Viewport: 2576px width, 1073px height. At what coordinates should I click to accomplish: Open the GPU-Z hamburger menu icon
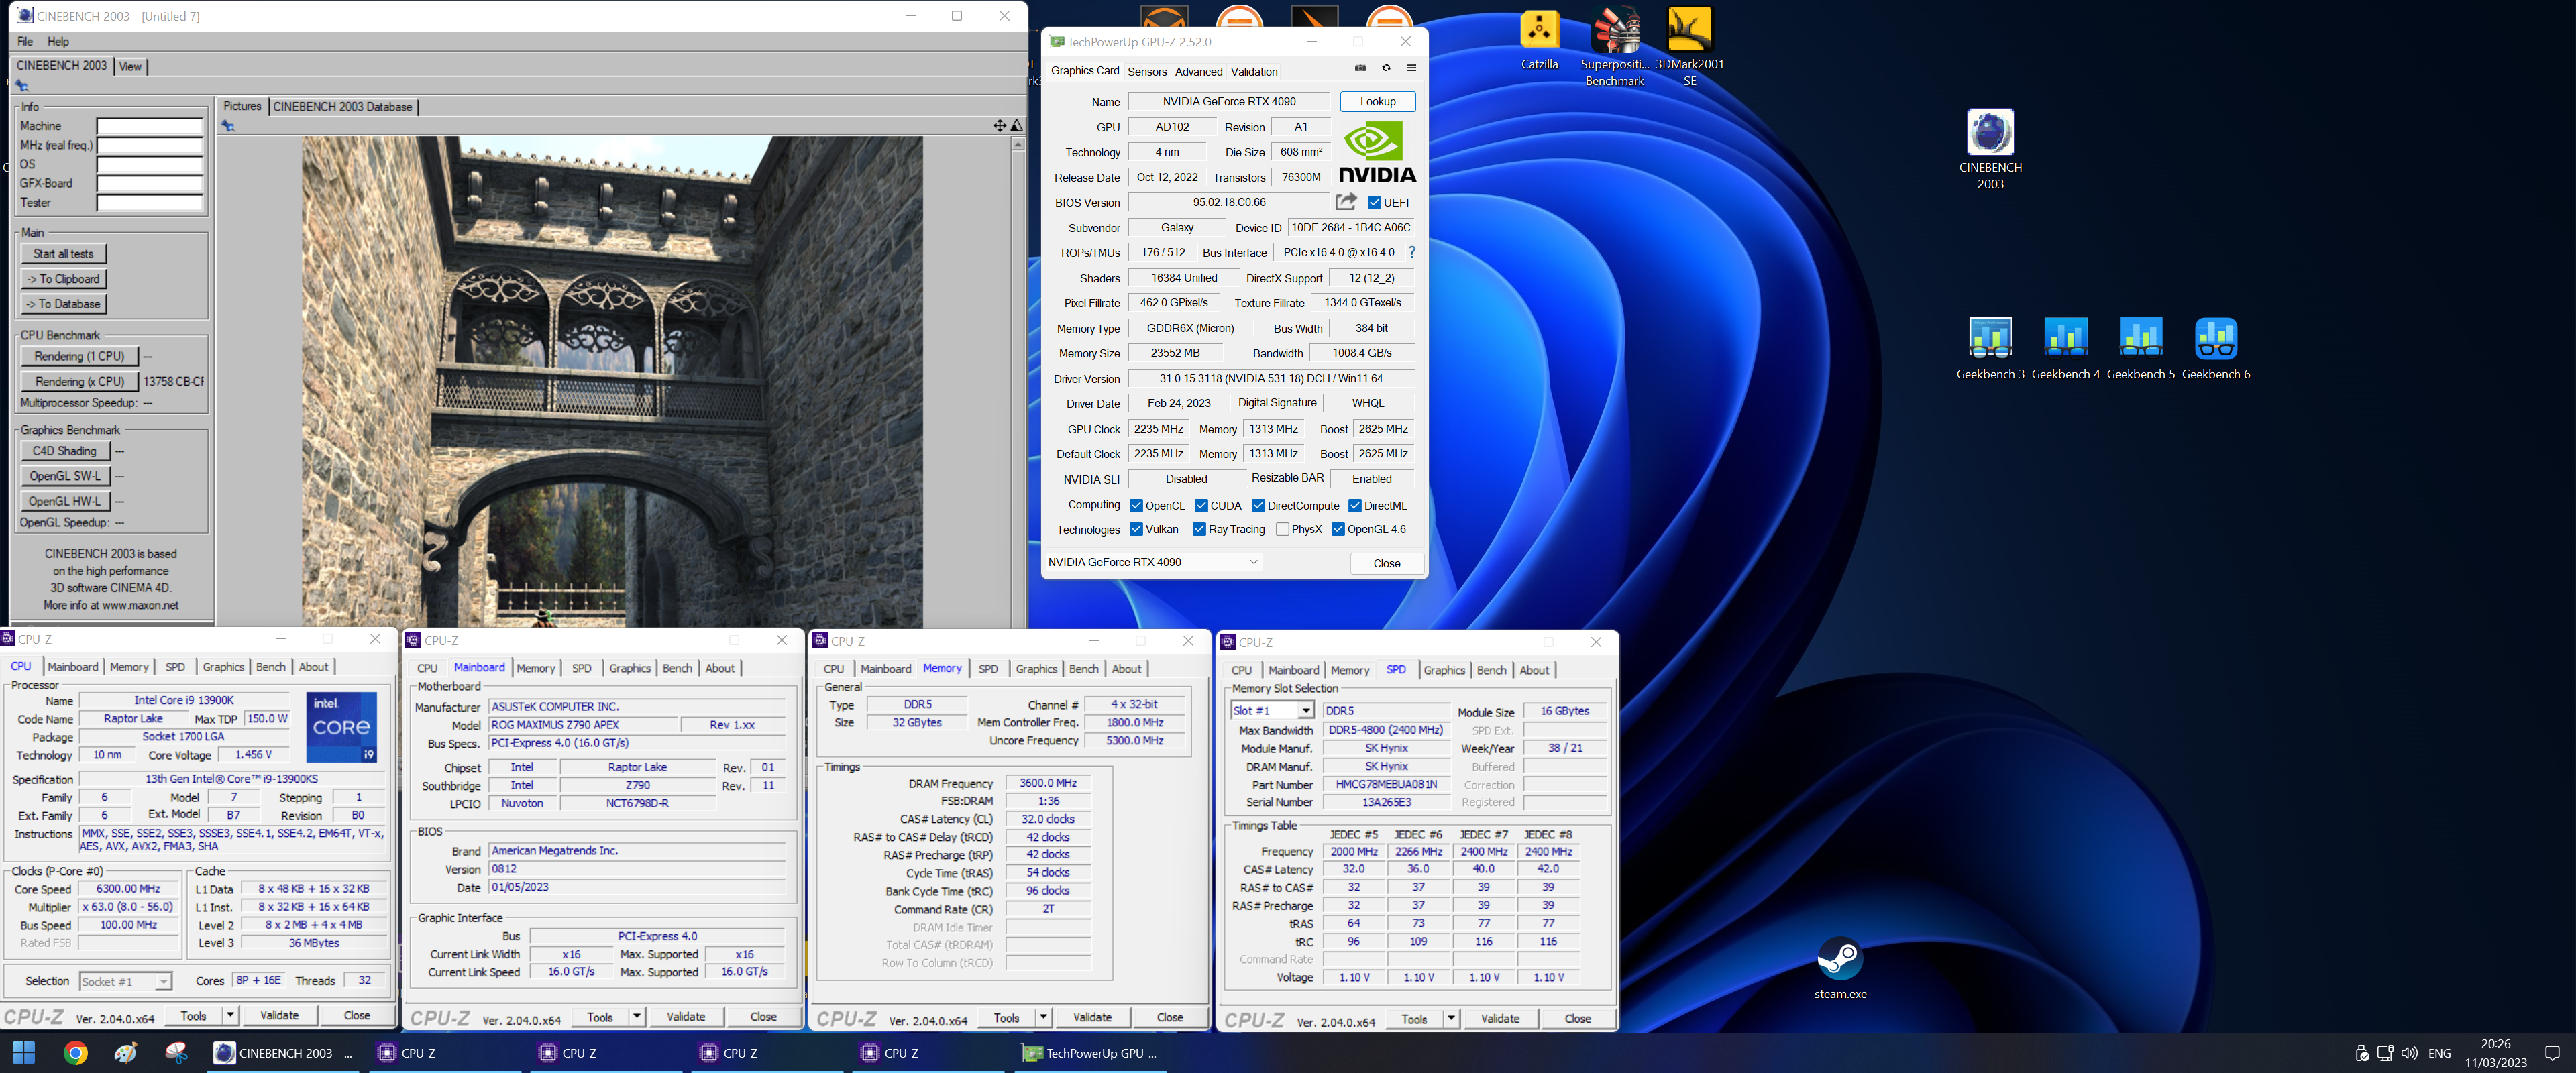click(x=1411, y=68)
